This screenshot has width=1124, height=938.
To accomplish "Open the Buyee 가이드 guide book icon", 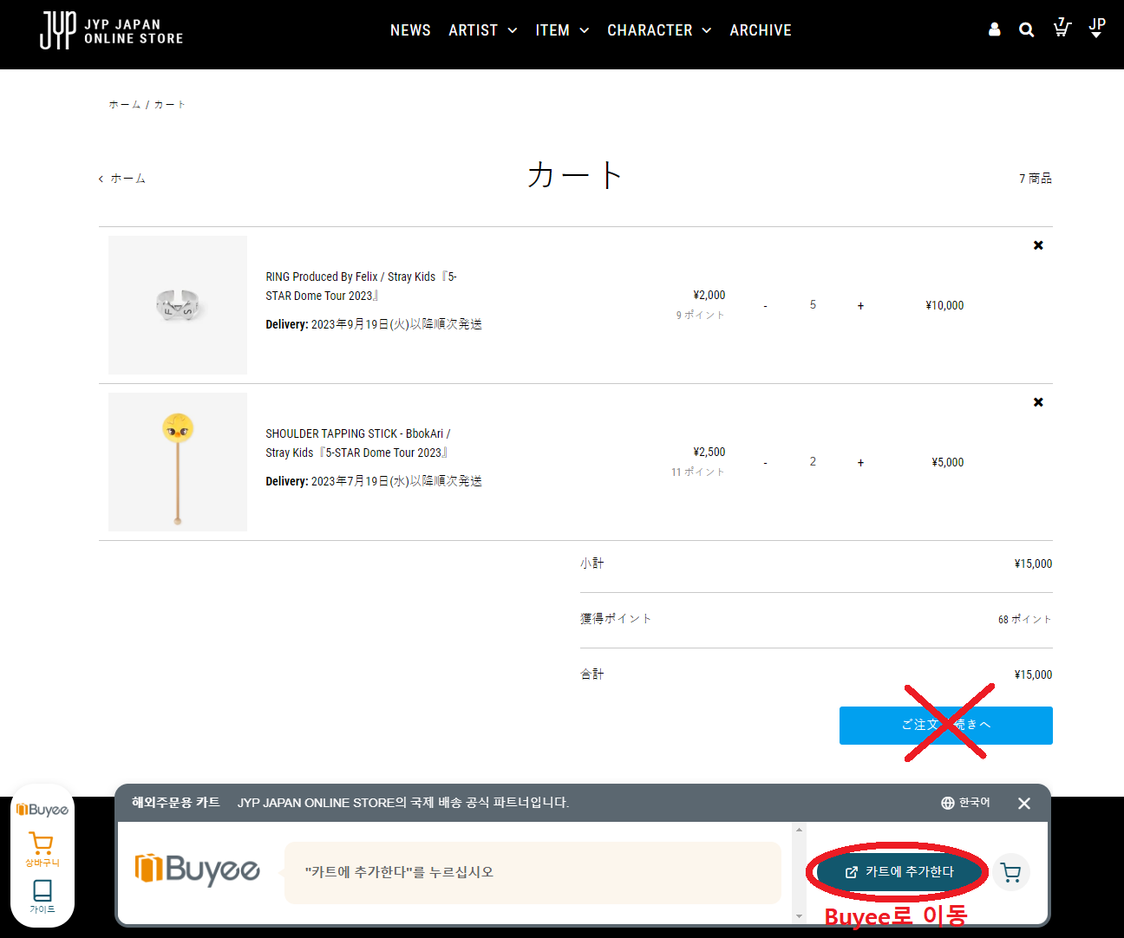I will 42,896.
